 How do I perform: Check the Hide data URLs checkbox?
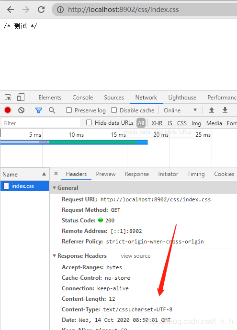[89, 122]
